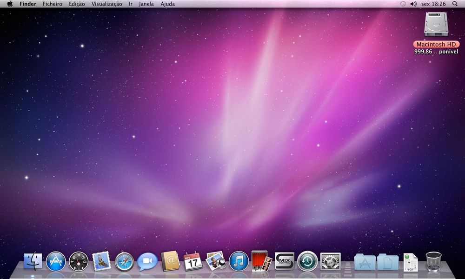Open the Applications folder stack
This screenshot has height=279, width=465.
[365, 262]
